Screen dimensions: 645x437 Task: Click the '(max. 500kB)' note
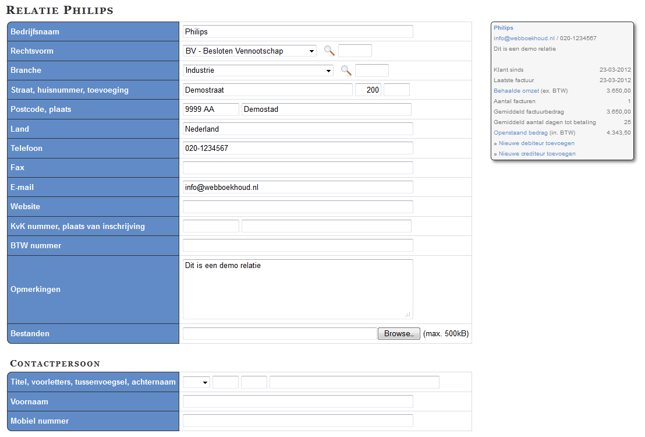click(446, 334)
